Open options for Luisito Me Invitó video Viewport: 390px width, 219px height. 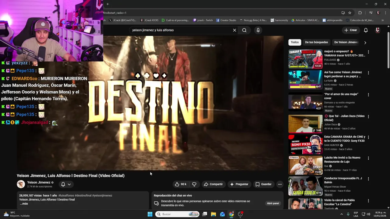[368, 158]
